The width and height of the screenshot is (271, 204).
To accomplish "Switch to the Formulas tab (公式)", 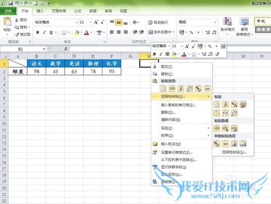I will (78, 11).
